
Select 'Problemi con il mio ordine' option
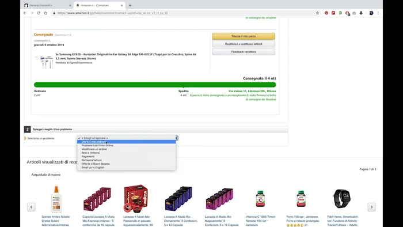(126, 145)
